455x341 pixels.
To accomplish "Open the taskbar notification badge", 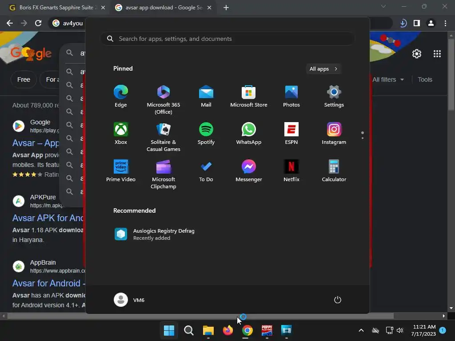I will tap(443, 330).
